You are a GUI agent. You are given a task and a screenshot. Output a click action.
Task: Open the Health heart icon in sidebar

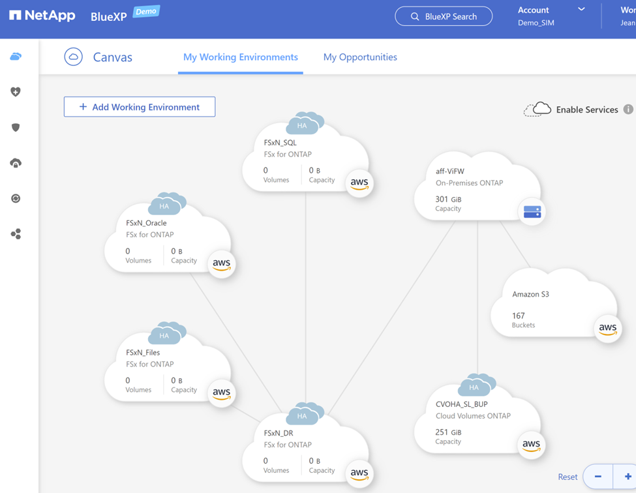(x=16, y=92)
